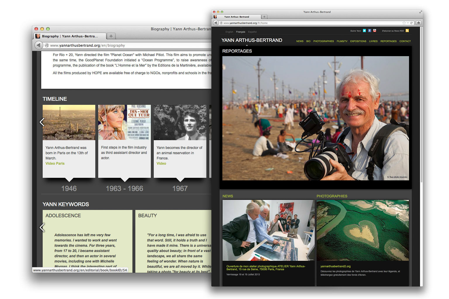Open BIO in site navigation
This screenshot has height=299, width=449.
point(308,41)
